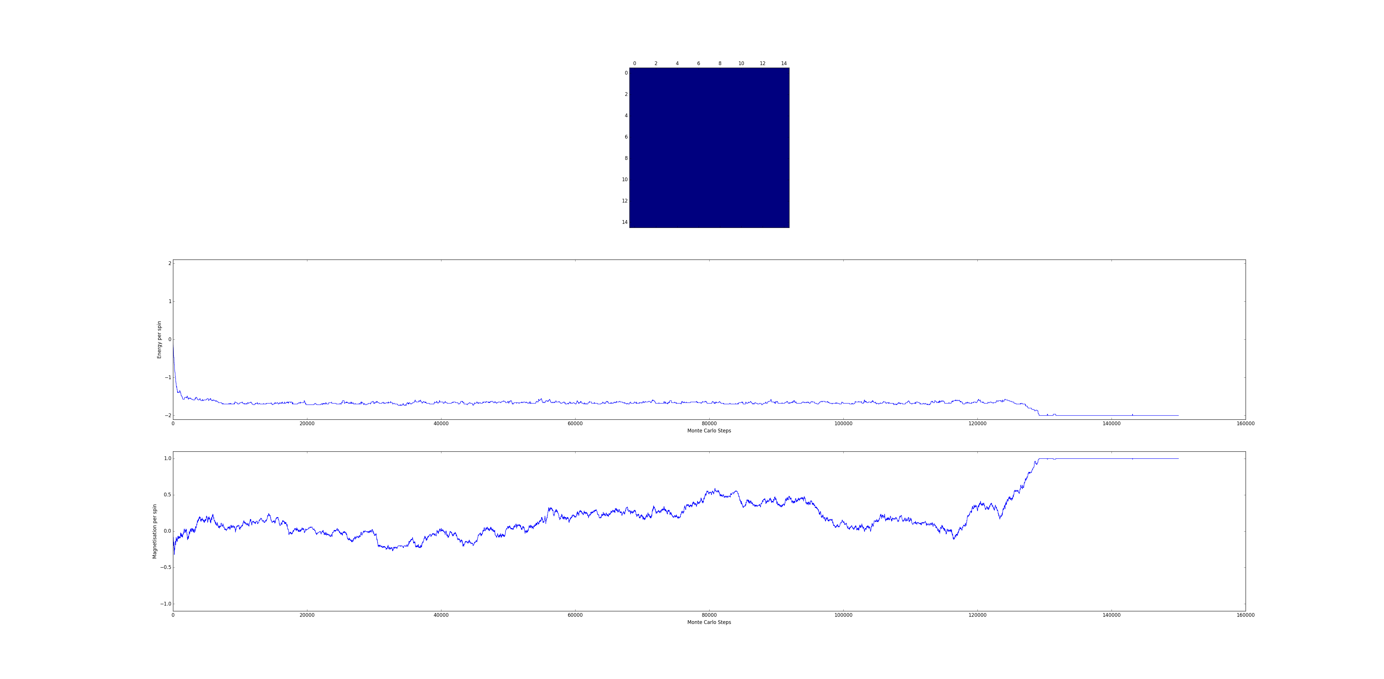Click the 'Magnetisation per spin' y-axis label
Viewport: 1384px width, 679px height.
[155, 532]
